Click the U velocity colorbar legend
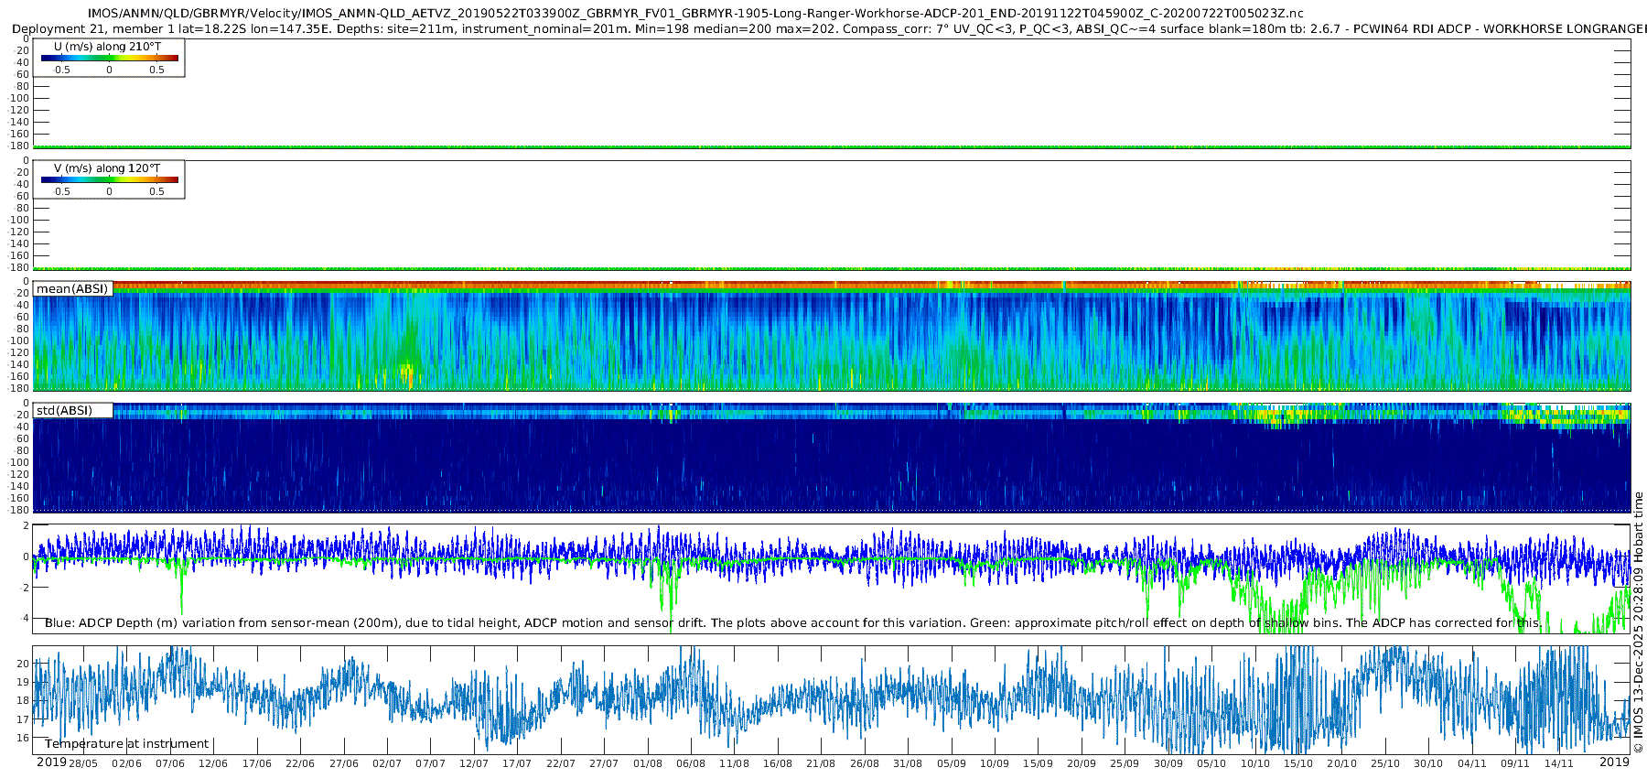The height and width of the screenshot is (778, 1647). coord(109,59)
